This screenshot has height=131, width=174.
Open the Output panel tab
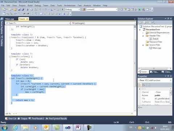click(x=23, y=119)
